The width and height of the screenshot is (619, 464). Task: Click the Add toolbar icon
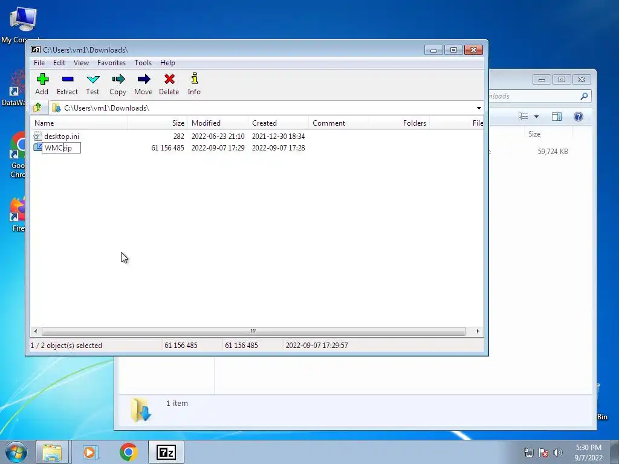coord(42,80)
